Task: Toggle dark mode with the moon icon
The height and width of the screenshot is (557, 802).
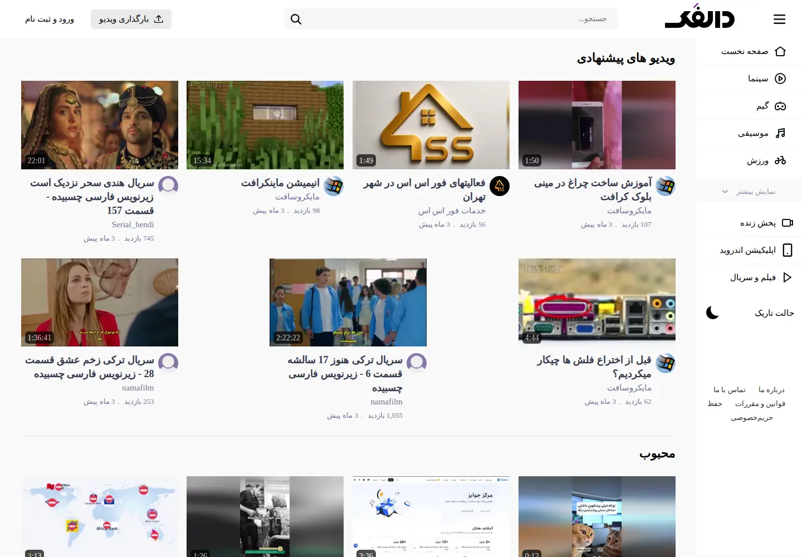Action: pos(712,312)
